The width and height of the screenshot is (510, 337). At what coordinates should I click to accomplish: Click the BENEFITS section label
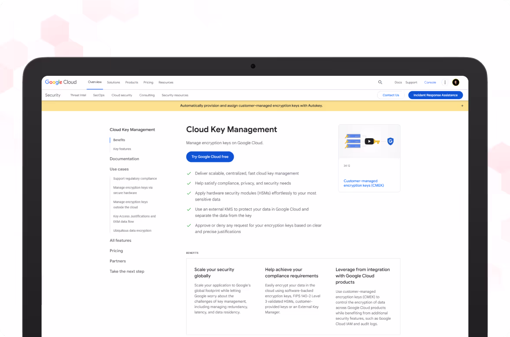pos(192,253)
